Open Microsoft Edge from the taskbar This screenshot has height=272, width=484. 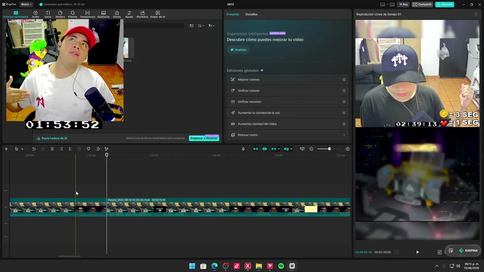(x=214, y=266)
